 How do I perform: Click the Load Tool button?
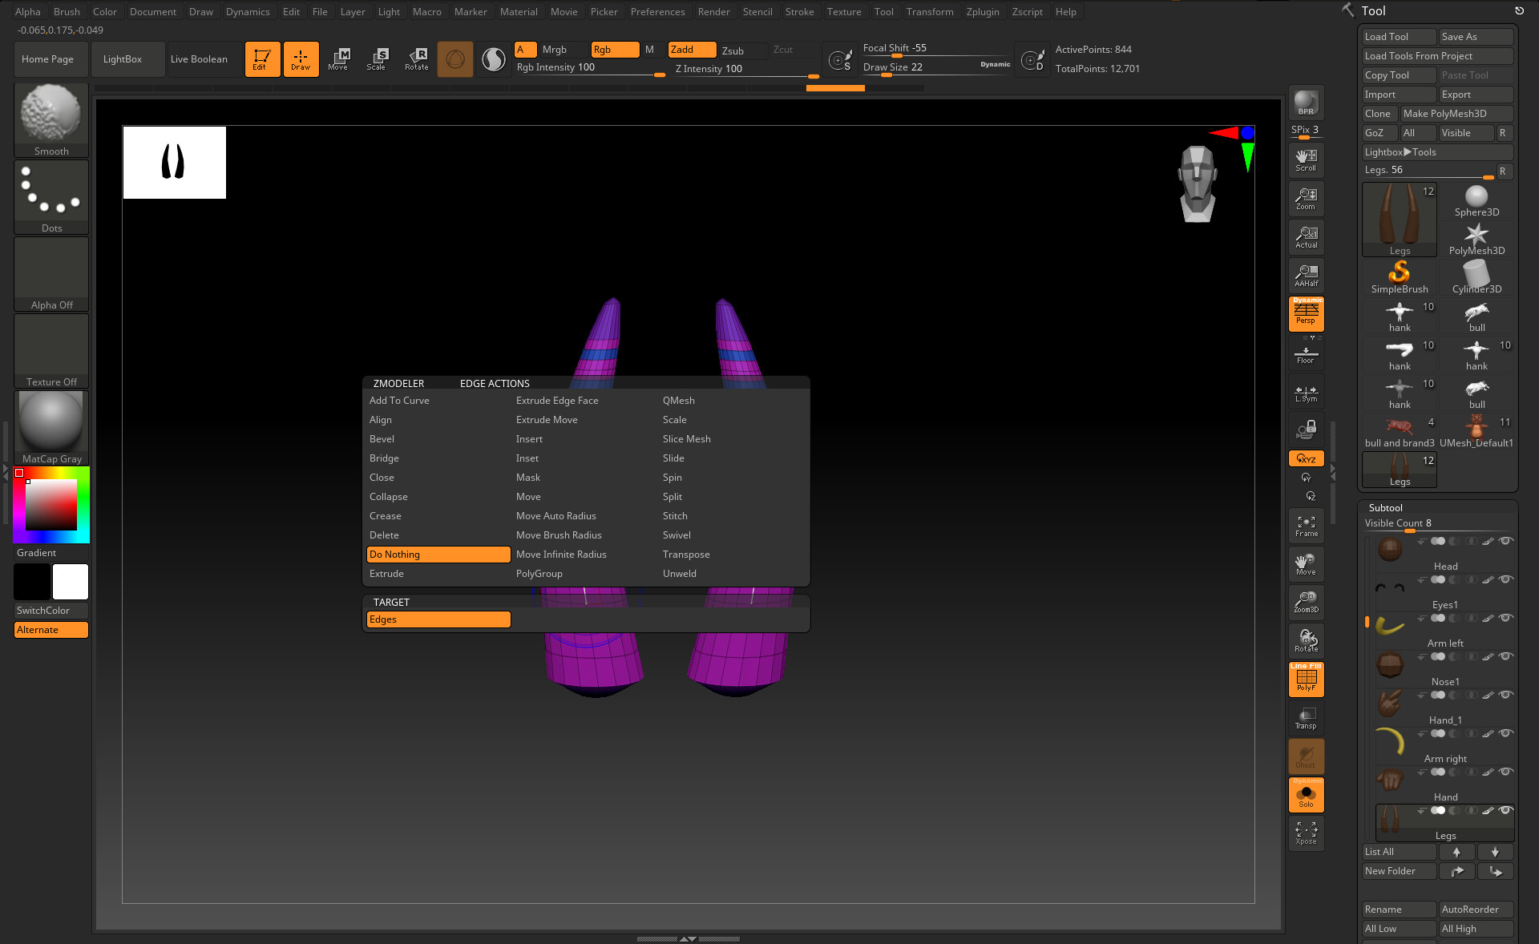click(x=1400, y=37)
